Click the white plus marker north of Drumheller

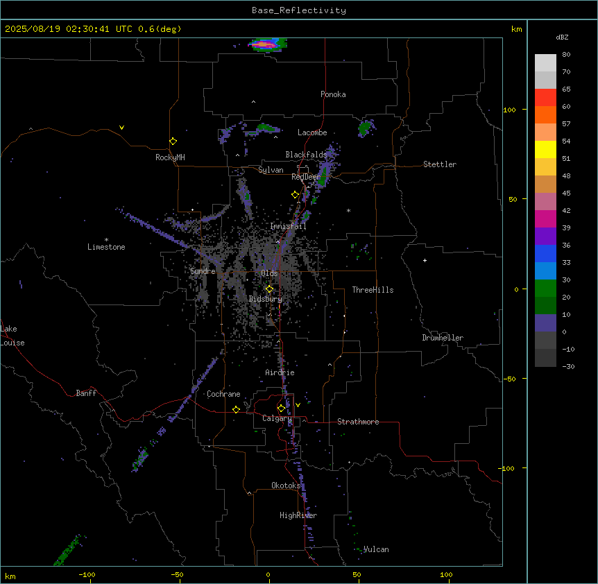tap(425, 260)
